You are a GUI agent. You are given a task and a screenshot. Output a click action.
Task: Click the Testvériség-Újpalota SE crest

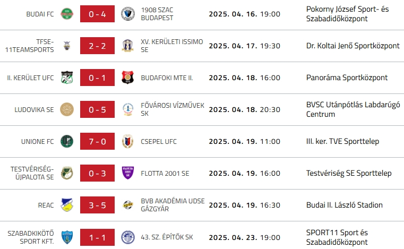66,174
